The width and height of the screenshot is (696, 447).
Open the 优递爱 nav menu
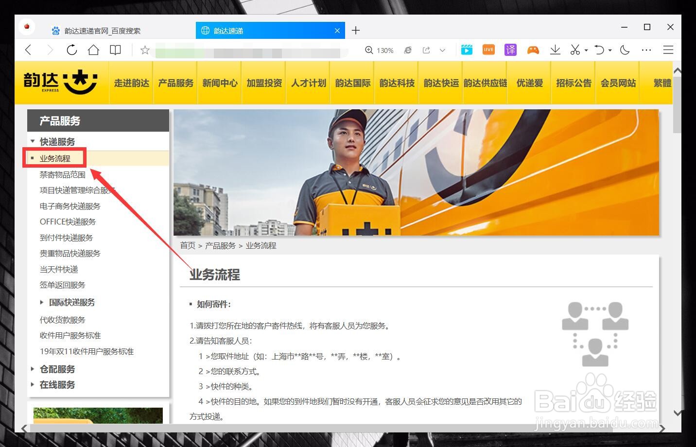tap(529, 83)
